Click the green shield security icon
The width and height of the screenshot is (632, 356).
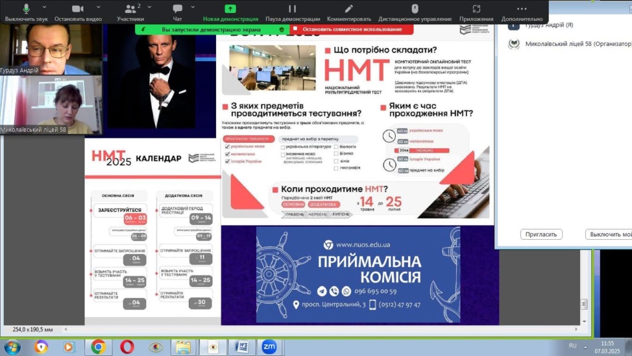[281, 30]
